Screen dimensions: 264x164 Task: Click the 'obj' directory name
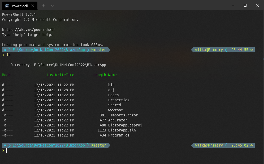coord(111,90)
